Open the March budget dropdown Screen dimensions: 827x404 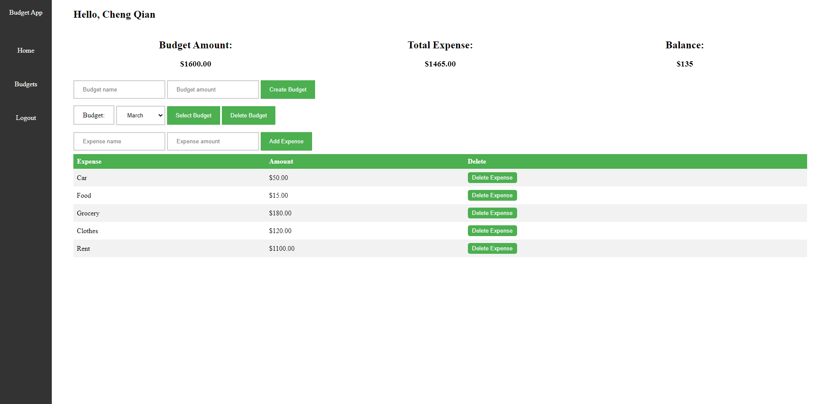(x=140, y=115)
